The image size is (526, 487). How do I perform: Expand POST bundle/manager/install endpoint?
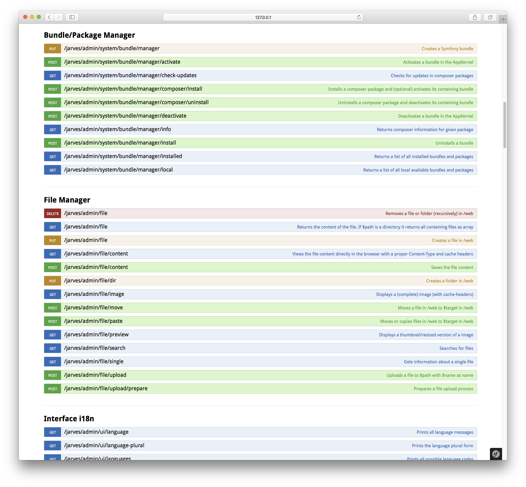(x=260, y=143)
